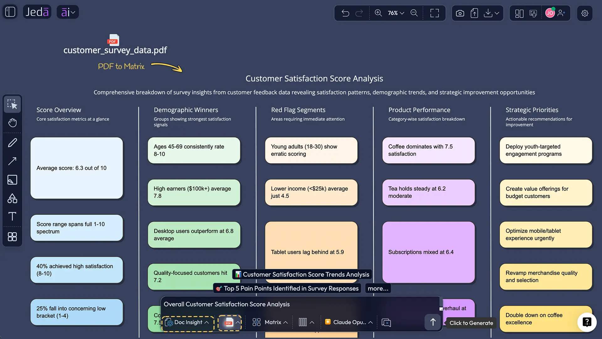This screenshot has height=339, width=602.
Task: Pick the sticky note tool
Action: click(x=12, y=180)
